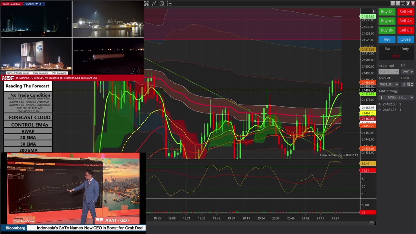Click the NSF logo on stream banner
The image size is (416, 234).
(8, 78)
